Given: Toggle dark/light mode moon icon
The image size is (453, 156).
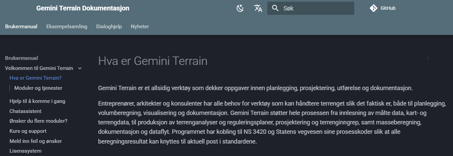Looking at the screenshot, I should pos(240,8).
